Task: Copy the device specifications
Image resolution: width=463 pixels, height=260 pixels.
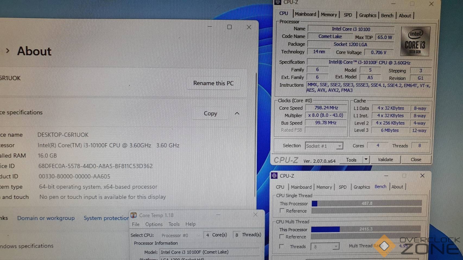Action: tap(210, 113)
